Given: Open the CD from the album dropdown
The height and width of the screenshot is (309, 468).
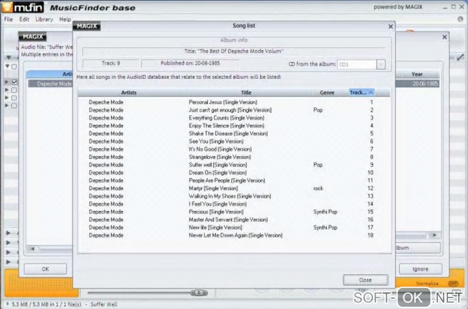Looking at the screenshot, I should click(x=381, y=64).
